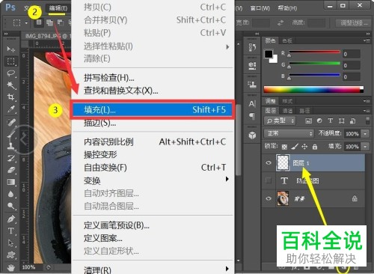This screenshot has width=374, height=274.
Task: Expand the 选择性粘贴 submenu arrow
Action: (227, 46)
